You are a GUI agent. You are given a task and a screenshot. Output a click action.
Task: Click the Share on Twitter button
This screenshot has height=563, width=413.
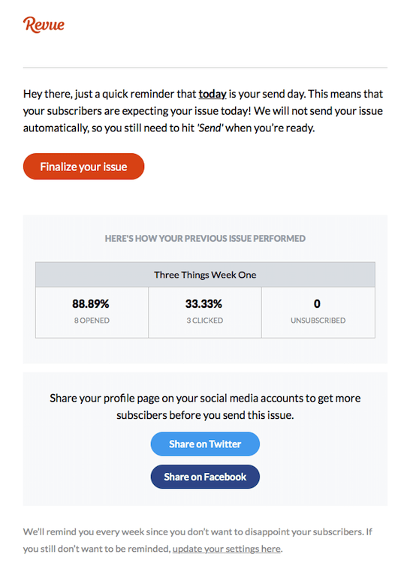(205, 444)
